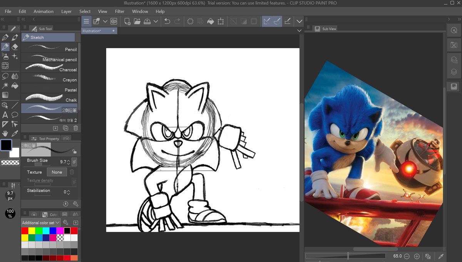
Task: Select the Mechanical pencil sub tool
Action: (x=49, y=57)
